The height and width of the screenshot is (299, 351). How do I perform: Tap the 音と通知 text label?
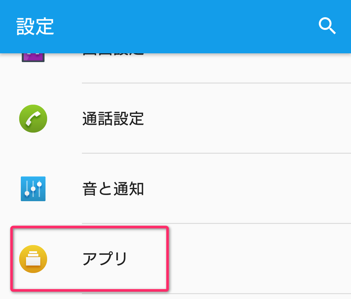[x=112, y=189]
